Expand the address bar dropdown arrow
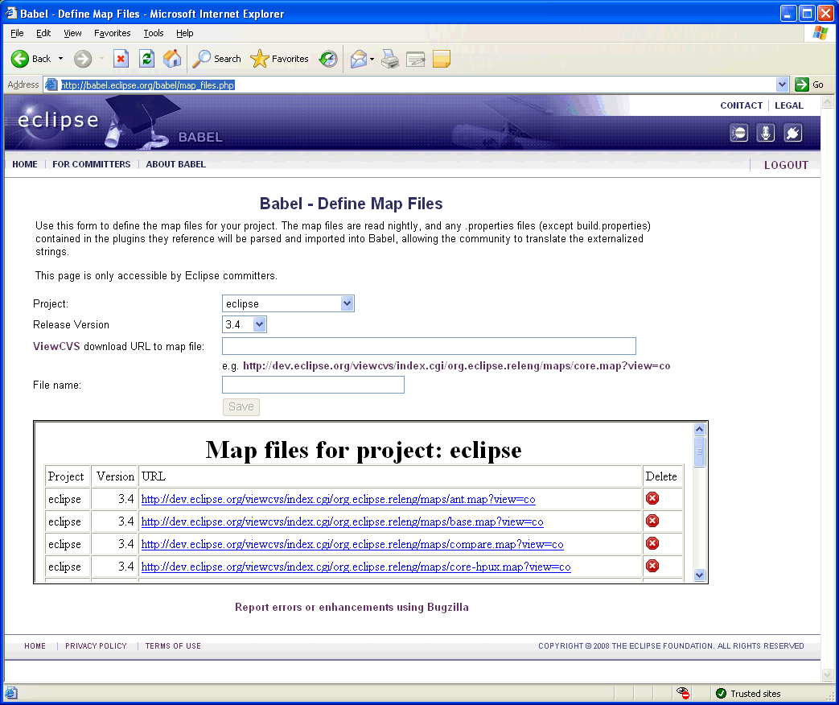Screen dimensions: 839x705 click(x=782, y=85)
